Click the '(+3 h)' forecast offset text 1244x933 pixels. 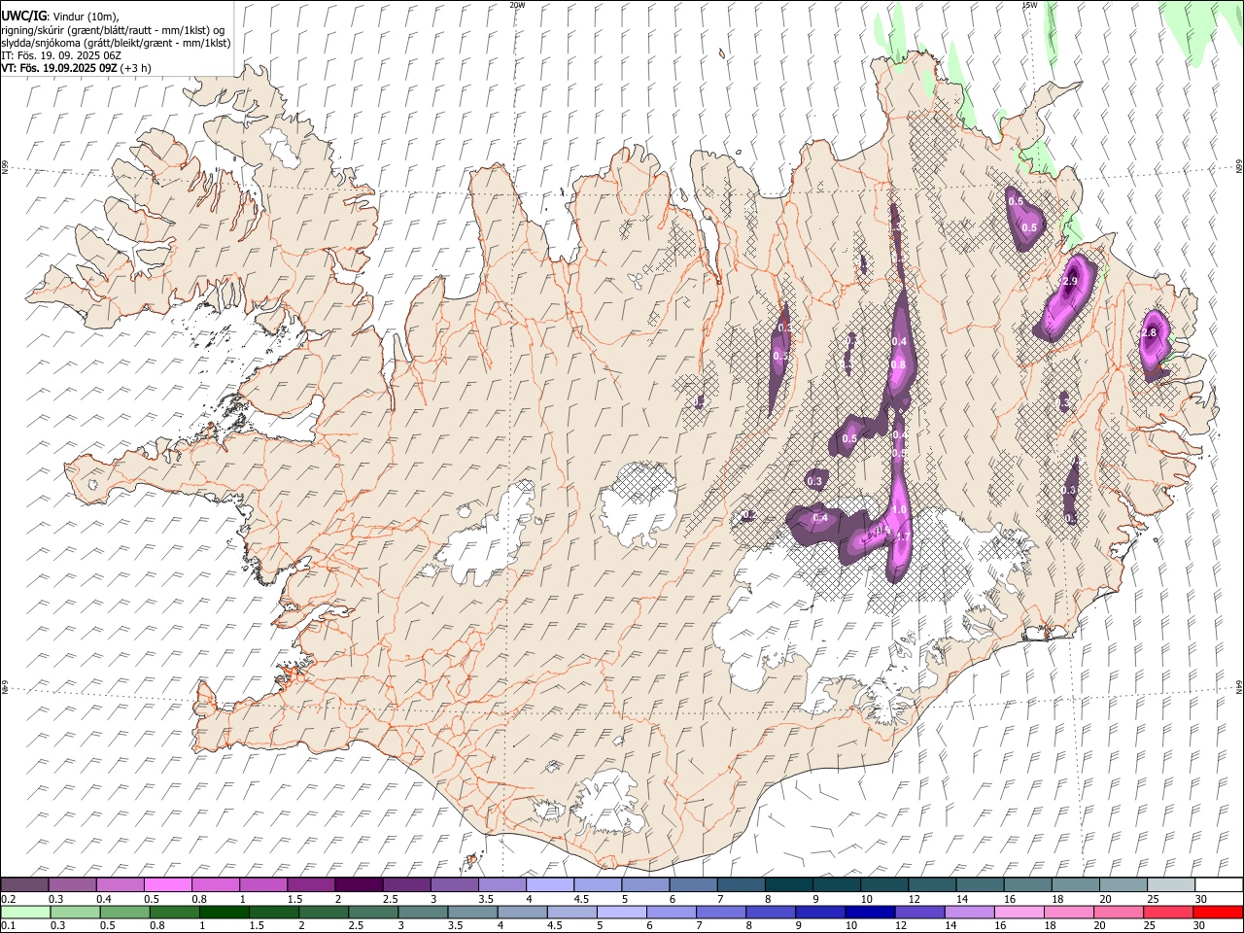pyautogui.click(x=136, y=68)
